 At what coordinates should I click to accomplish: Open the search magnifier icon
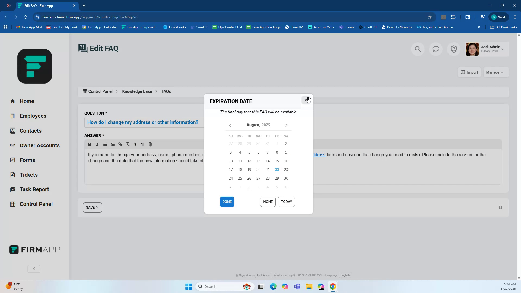(x=418, y=49)
